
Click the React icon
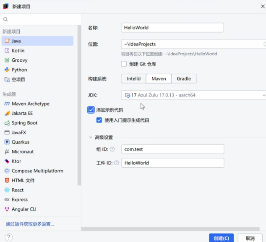[x=7, y=190]
